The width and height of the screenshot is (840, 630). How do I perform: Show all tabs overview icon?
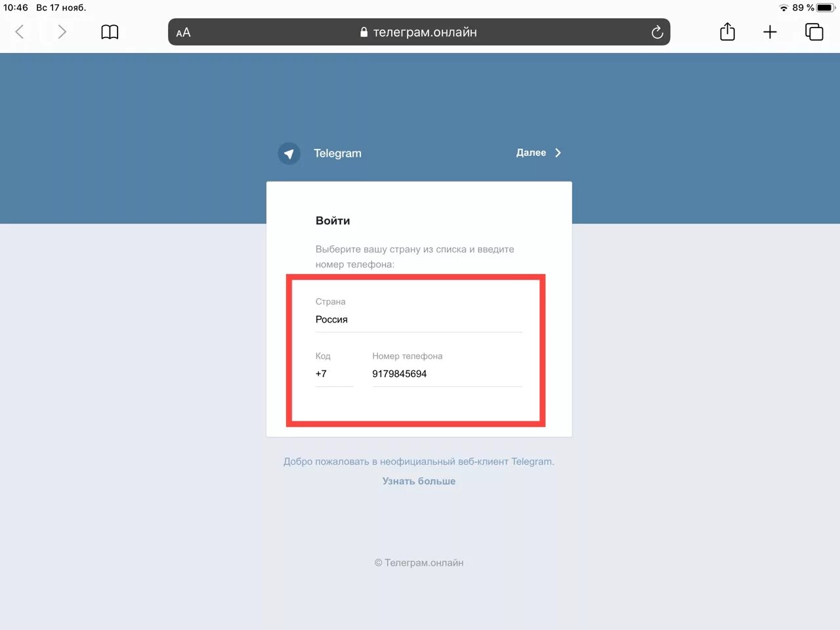click(x=814, y=31)
